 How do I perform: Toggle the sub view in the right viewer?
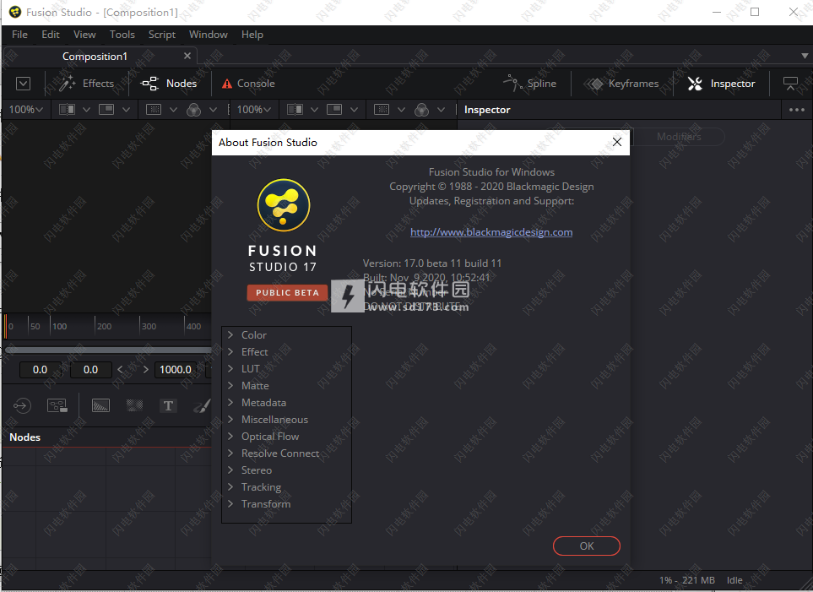click(334, 110)
